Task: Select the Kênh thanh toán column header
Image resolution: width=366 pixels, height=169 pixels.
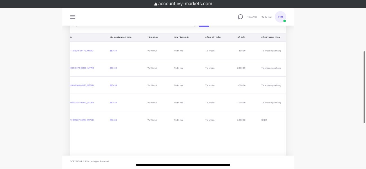Action: tap(271, 37)
